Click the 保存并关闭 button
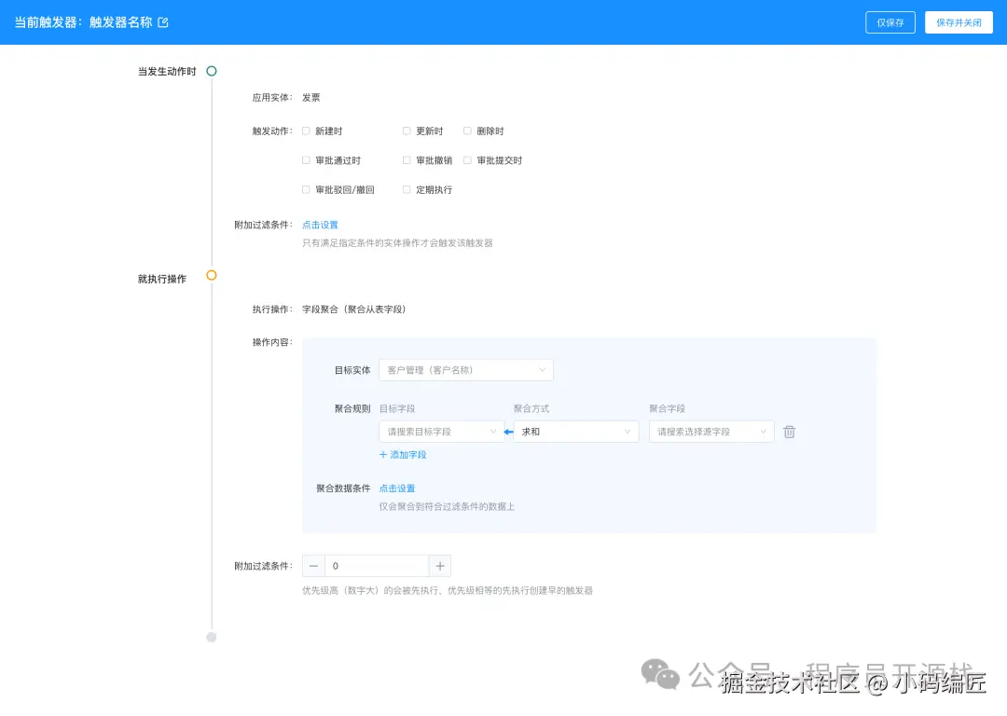1007x716 pixels. click(x=959, y=22)
